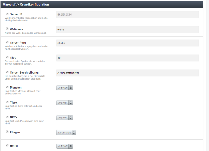Click the Server Port field showing 25565

coord(127,43)
